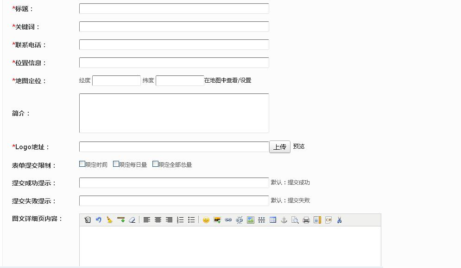Image resolution: width=461 pixels, height=268 pixels.
Task: Insert a hyperlink with the chain icon
Action: [228, 220]
